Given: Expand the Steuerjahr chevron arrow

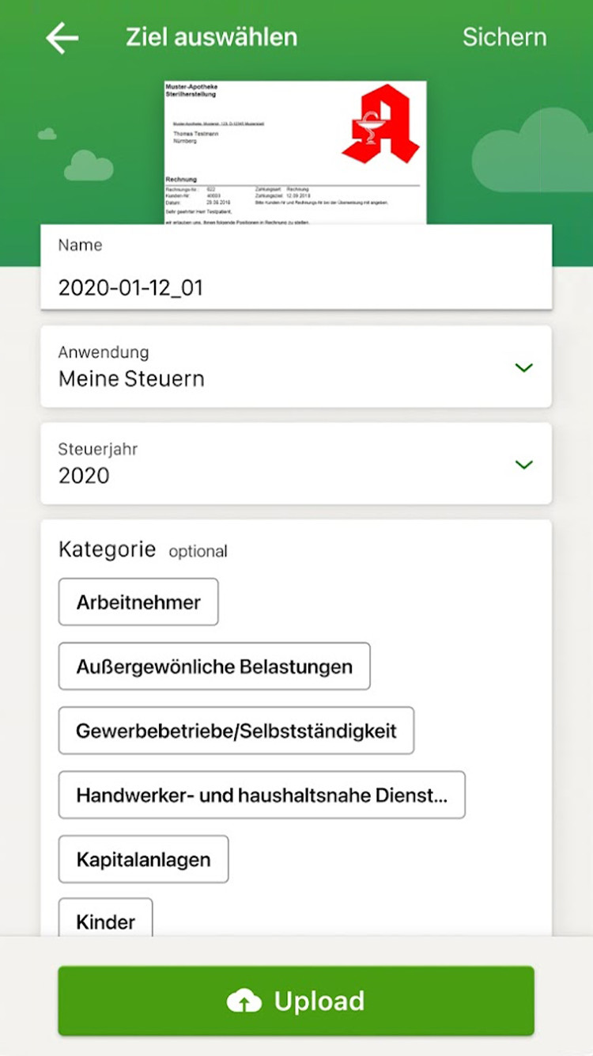Looking at the screenshot, I should (523, 465).
